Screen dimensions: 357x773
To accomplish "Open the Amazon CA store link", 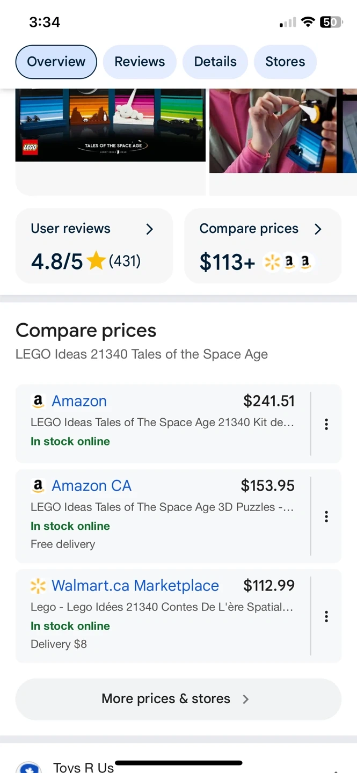I will tap(91, 486).
